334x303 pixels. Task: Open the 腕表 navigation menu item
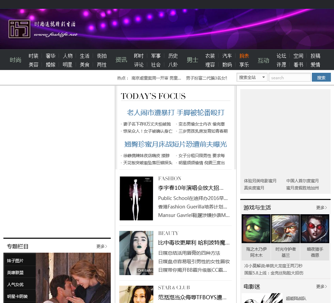coord(244,56)
